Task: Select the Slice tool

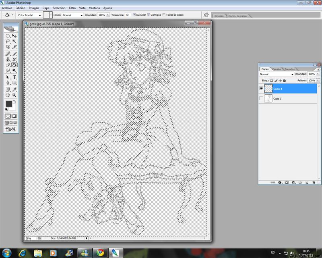Action: click(14, 47)
